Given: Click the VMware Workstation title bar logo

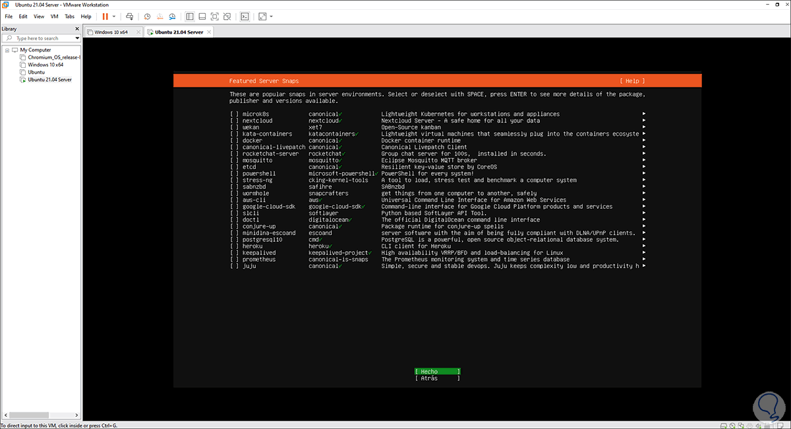Looking at the screenshot, I should [7, 5].
